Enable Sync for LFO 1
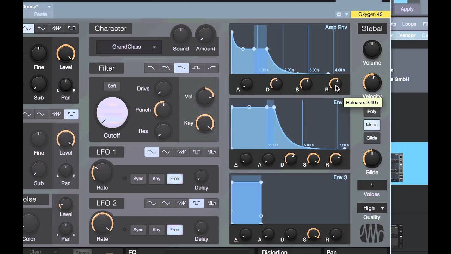451x254 pixels. pyautogui.click(x=138, y=179)
